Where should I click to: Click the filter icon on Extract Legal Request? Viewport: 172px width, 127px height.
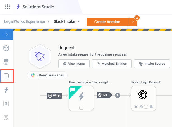[x=136, y=106]
